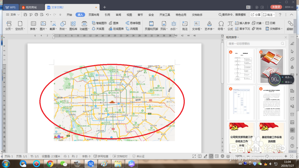Open the References (引用) tab
Screen dimensions: 299x168
click(107, 15)
